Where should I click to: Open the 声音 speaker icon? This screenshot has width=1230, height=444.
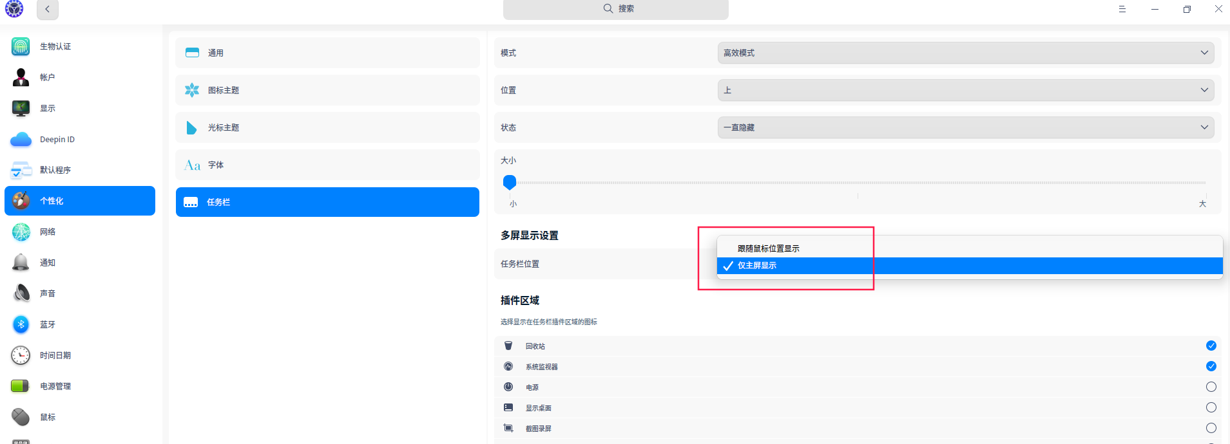tap(21, 293)
